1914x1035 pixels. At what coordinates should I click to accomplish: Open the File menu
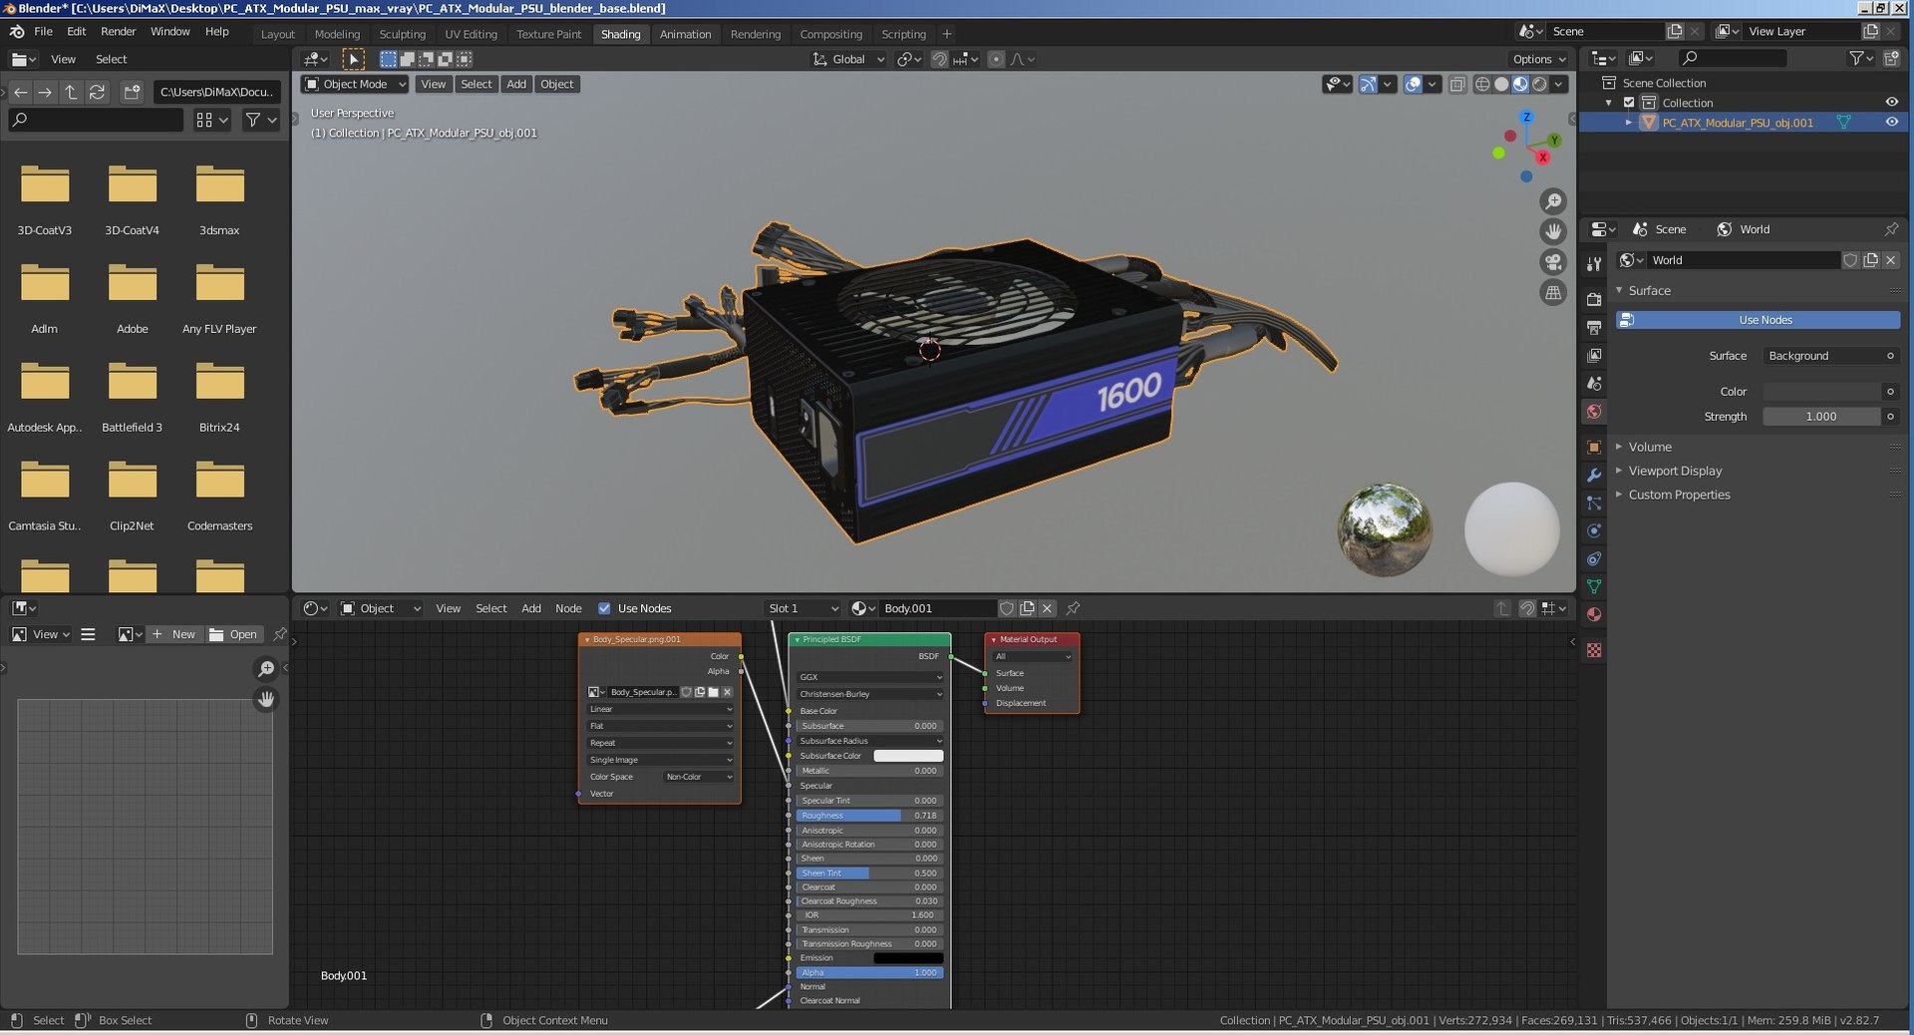(x=43, y=32)
